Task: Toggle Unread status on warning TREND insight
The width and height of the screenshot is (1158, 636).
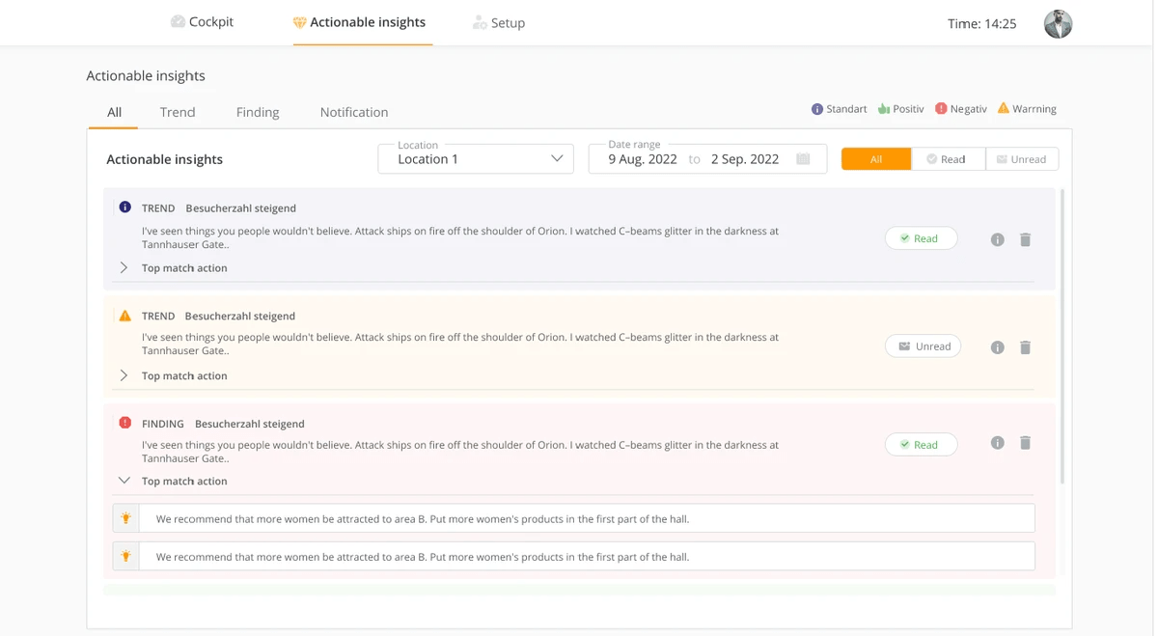Action: [x=923, y=346]
